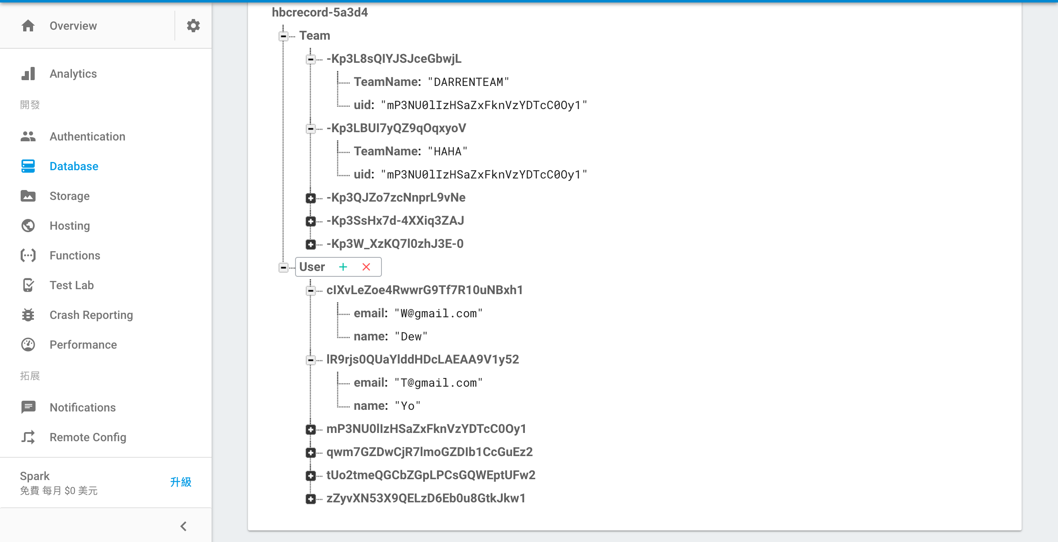This screenshot has width=1058, height=542.
Task: Open the project Overview page
Action: [73, 26]
